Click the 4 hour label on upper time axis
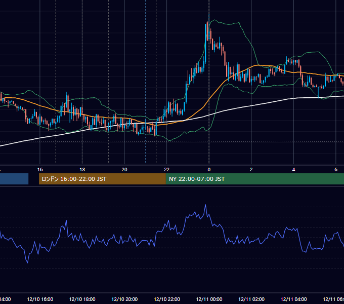The image size is (344, 304). pos(293,170)
